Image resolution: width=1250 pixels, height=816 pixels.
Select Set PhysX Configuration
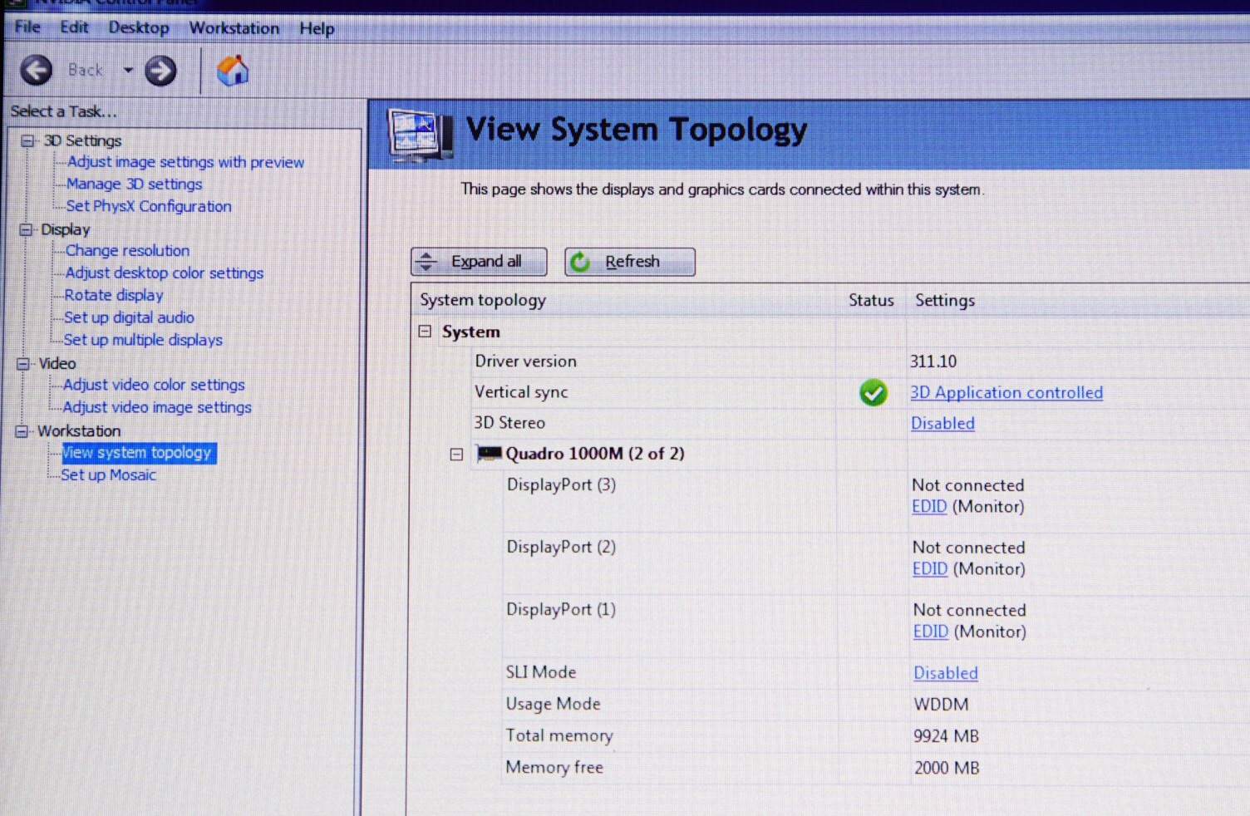(x=149, y=206)
